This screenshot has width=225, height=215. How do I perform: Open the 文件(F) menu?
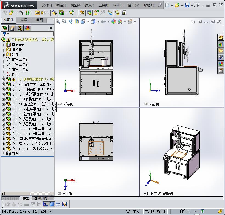pos(47,5)
